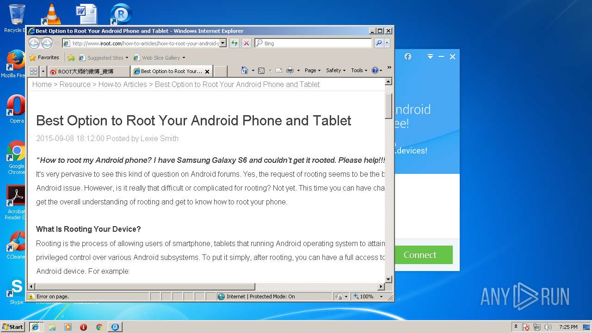The width and height of the screenshot is (592, 333).
Task: Open CCleaner desktop shortcut
Action: coord(16,245)
